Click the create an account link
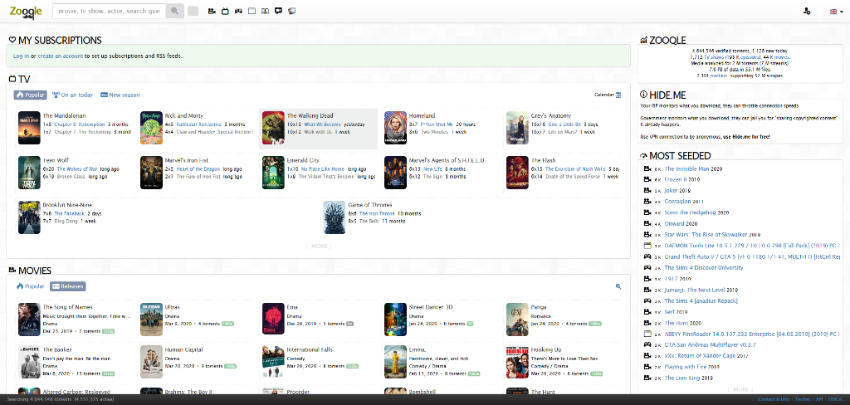This screenshot has height=405, width=850. click(60, 56)
